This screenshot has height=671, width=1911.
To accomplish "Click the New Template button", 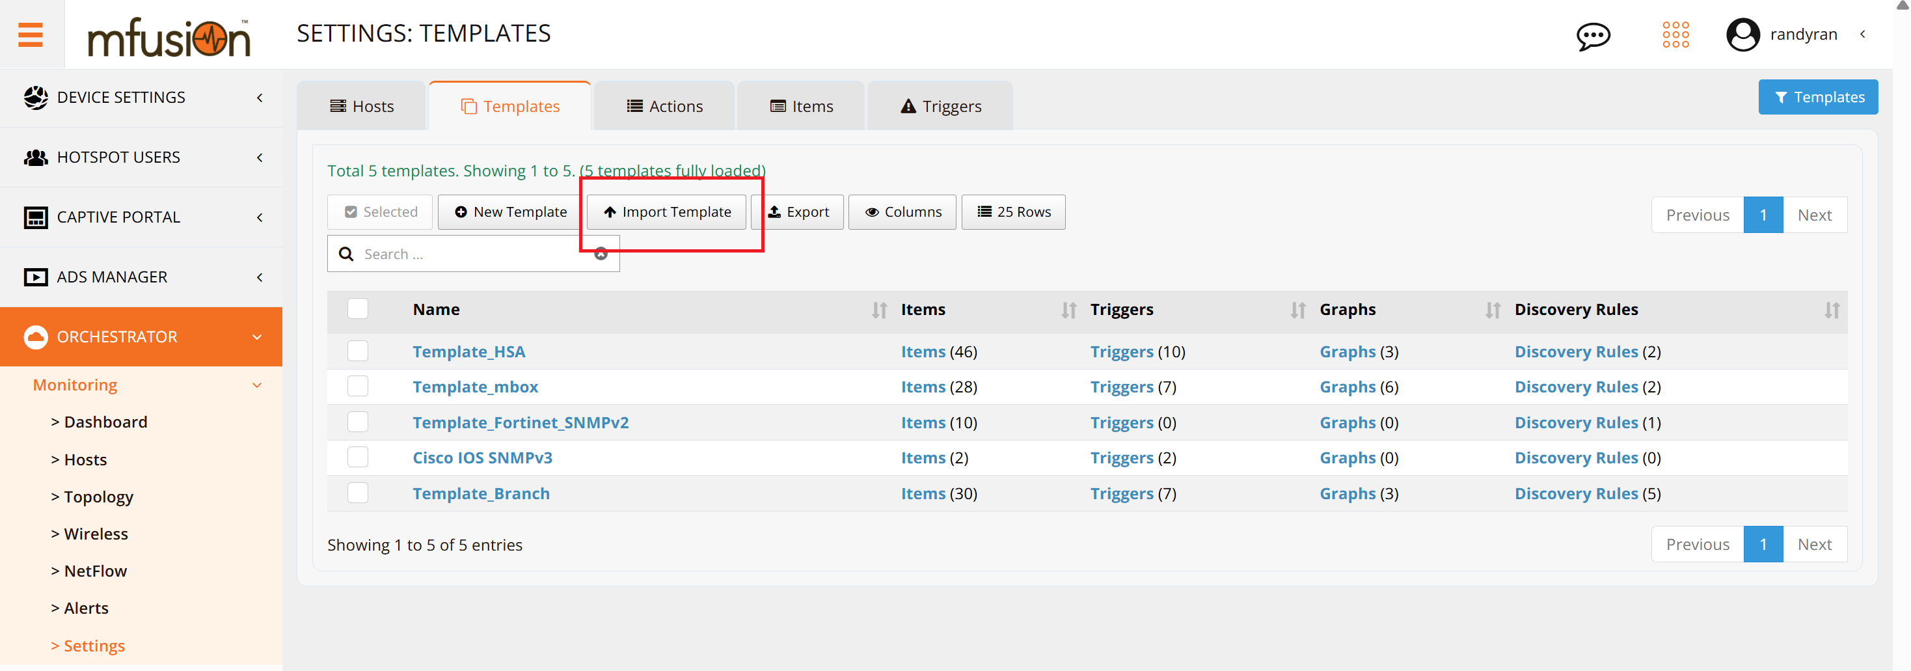I will click(509, 212).
